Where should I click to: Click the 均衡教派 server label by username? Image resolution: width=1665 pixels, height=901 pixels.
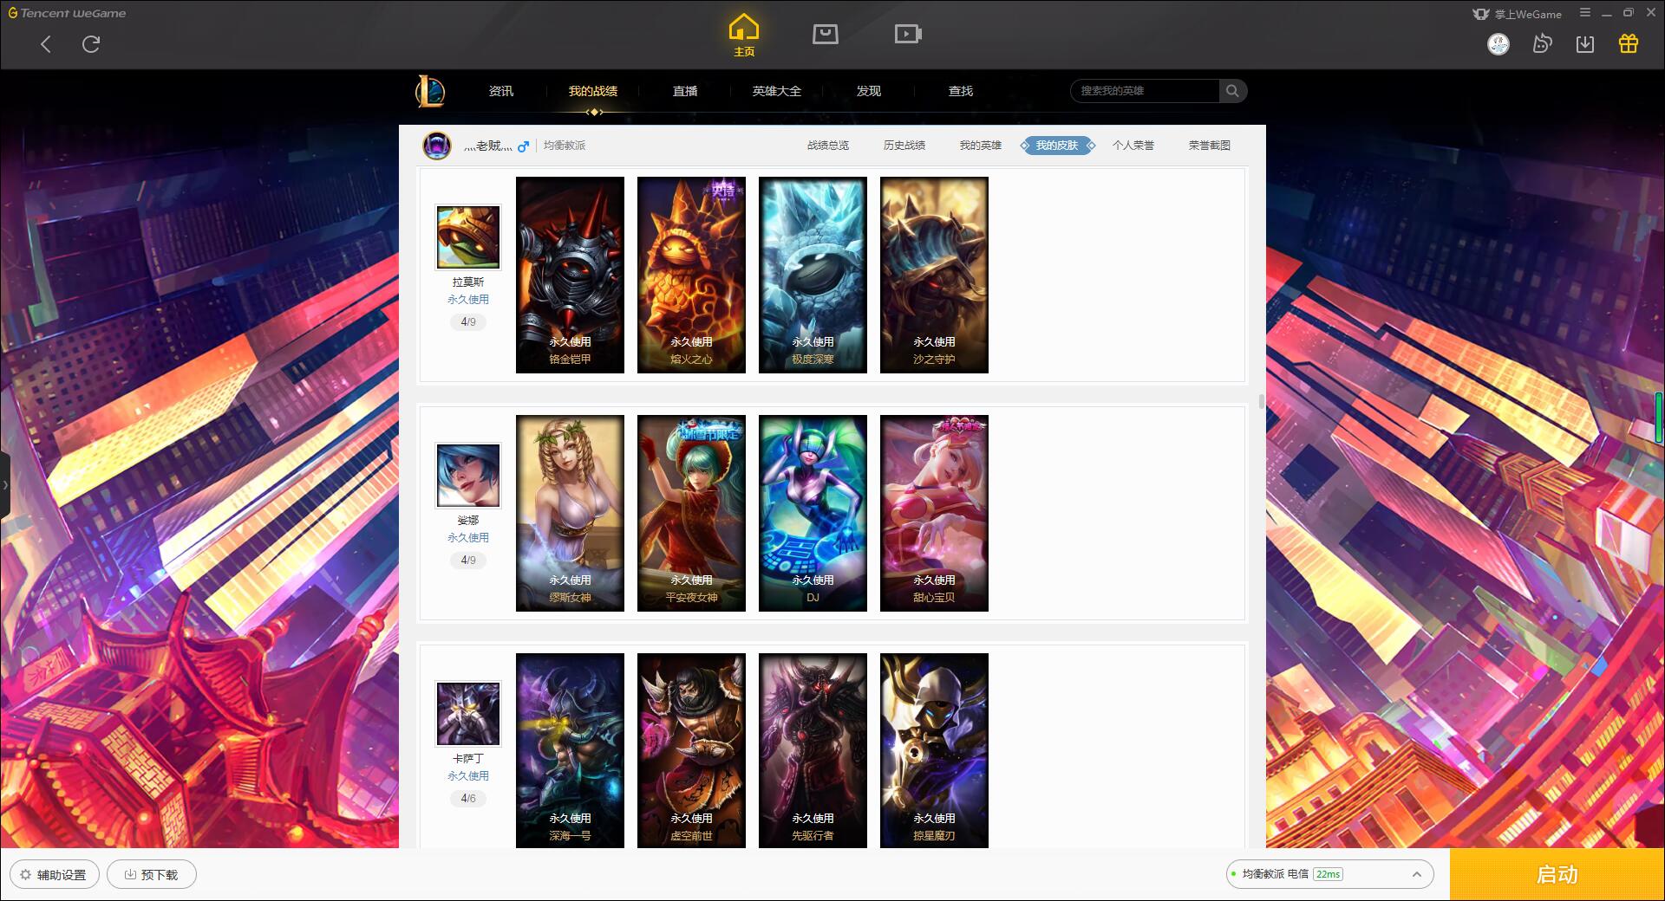point(565,146)
